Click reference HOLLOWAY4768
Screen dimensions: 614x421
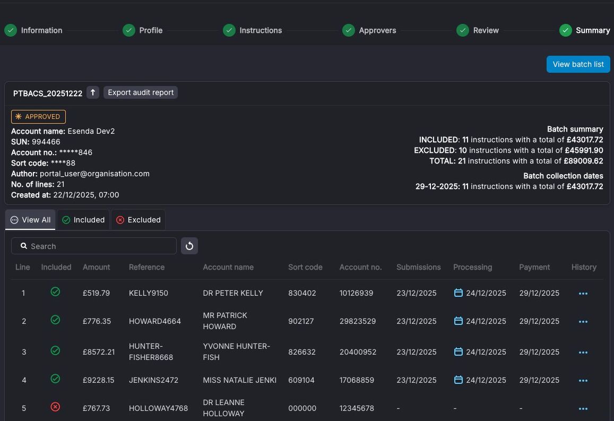[158, 408]
